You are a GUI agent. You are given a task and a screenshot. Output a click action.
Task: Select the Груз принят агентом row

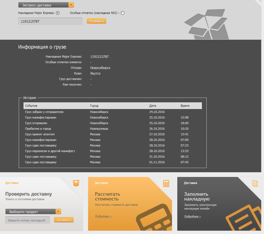(x=113, y=134)
